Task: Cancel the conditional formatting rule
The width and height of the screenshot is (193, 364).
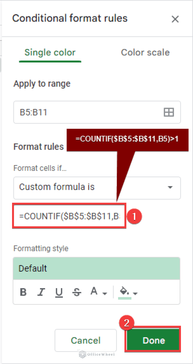Action: [x=85, y=340]
